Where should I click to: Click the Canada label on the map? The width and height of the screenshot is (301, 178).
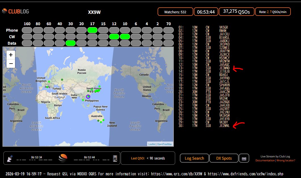point(144,75)
